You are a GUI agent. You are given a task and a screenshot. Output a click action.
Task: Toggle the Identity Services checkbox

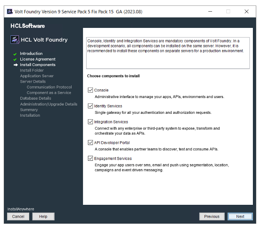pyautogui.click(x=90, y=106)
